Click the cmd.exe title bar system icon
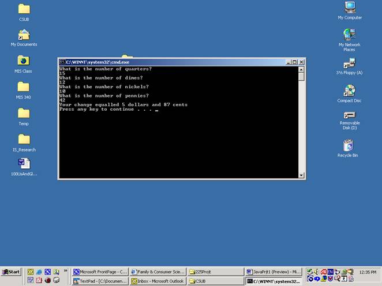382x286 pixels. coord(62,62)
